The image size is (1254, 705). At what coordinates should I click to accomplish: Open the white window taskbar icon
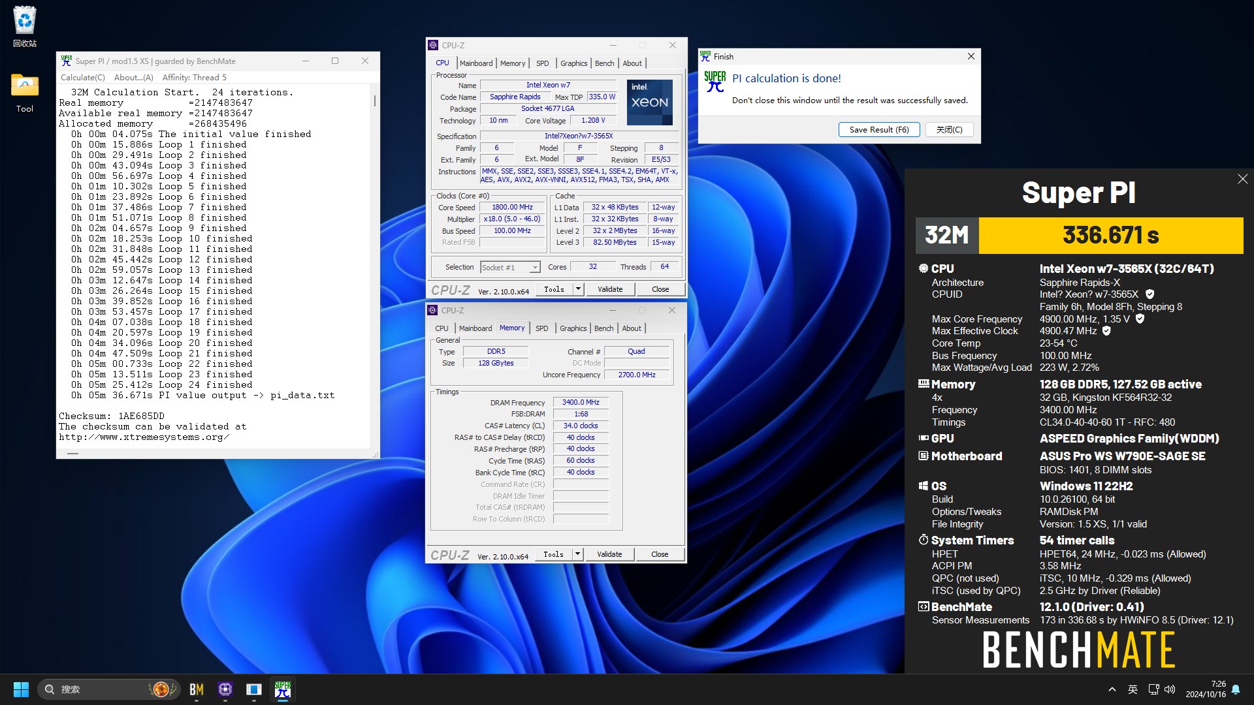(254, 689)
